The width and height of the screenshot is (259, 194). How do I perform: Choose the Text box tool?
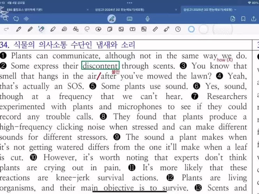click(x=132, y=29)
